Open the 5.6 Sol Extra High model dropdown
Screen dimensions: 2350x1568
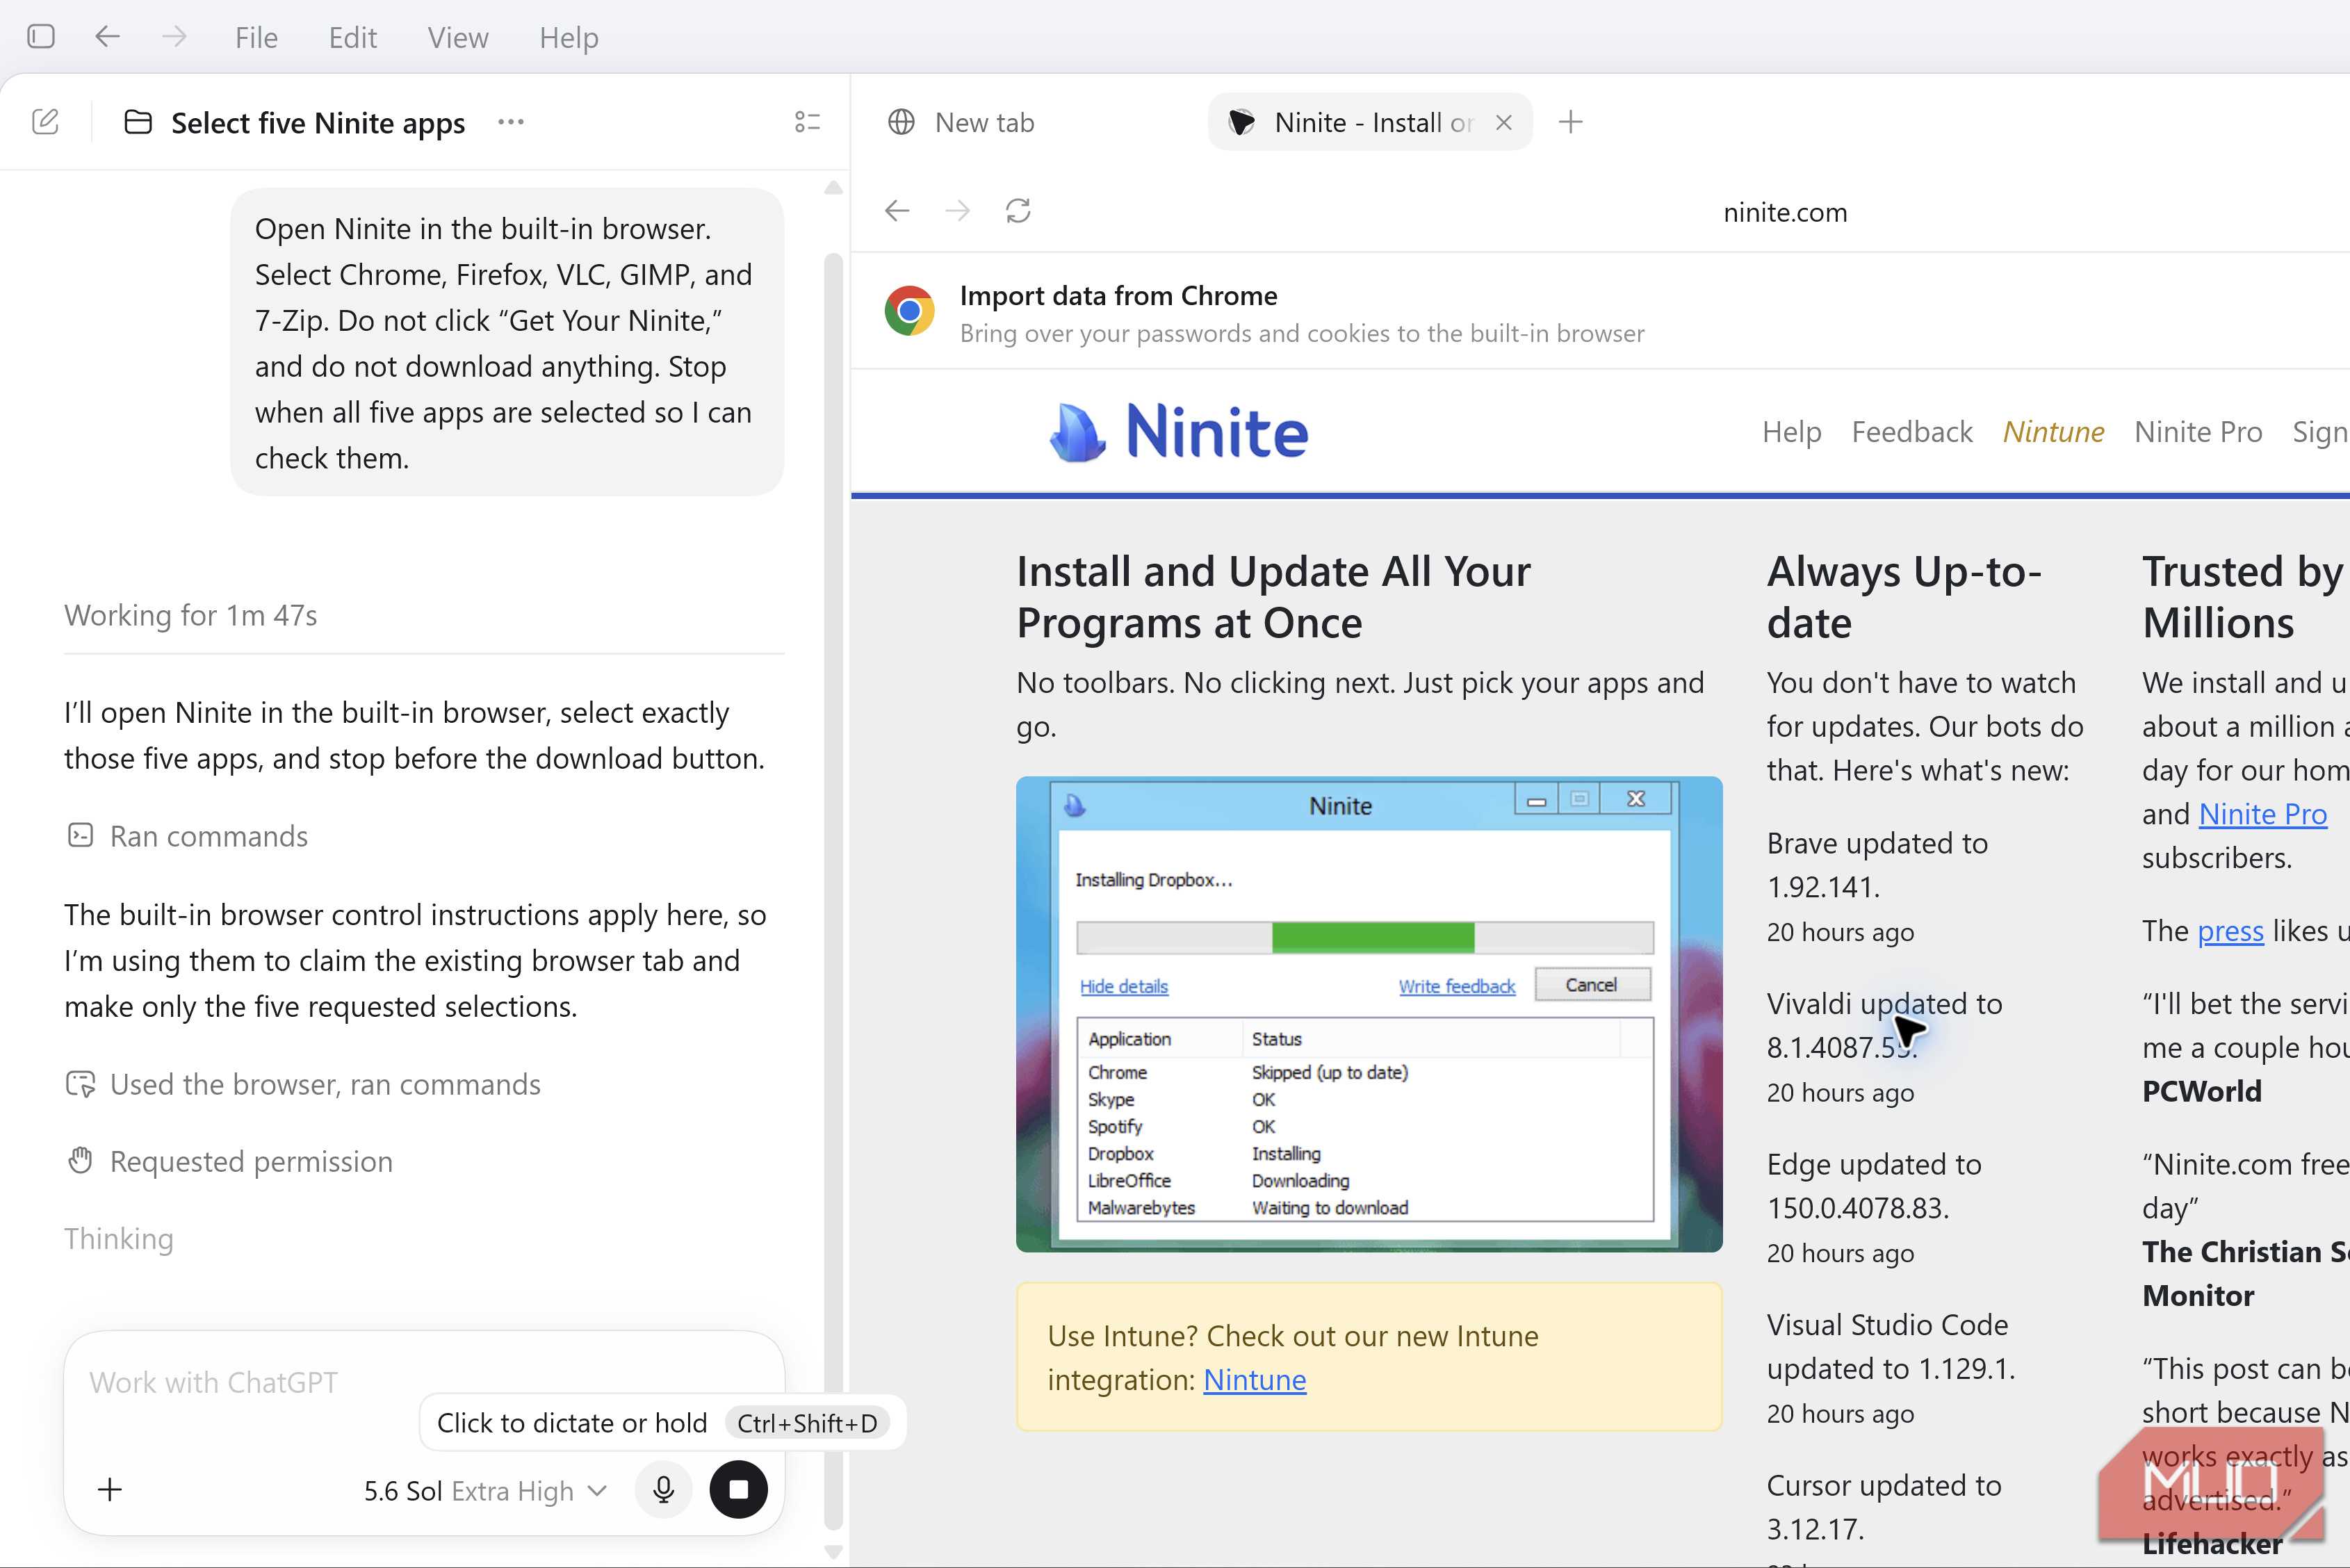click(485, 1491)
